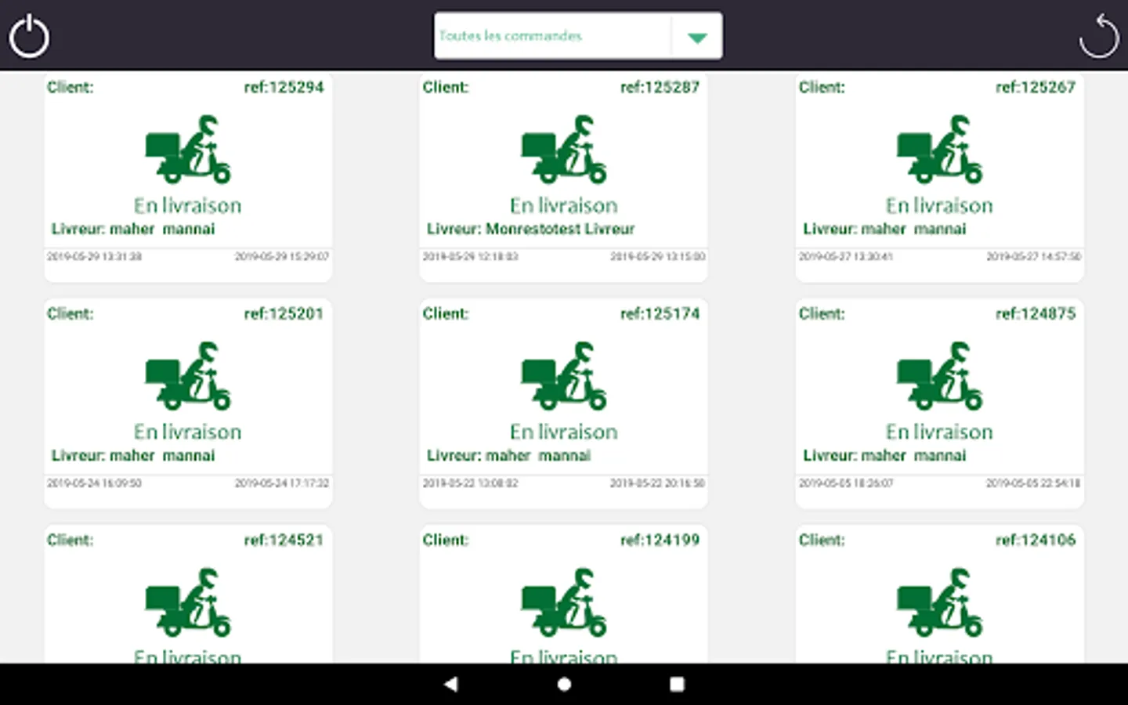The height and width of the screenshot is (705, 1128).
Task: Tap scooter icon on order ref:125294
Action: (188, 150)
